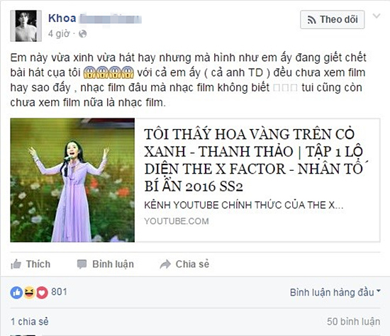Viewport: 390px width, 336px height.
Task: Click the Bình luận comment button
Action: tap(106, 264)
